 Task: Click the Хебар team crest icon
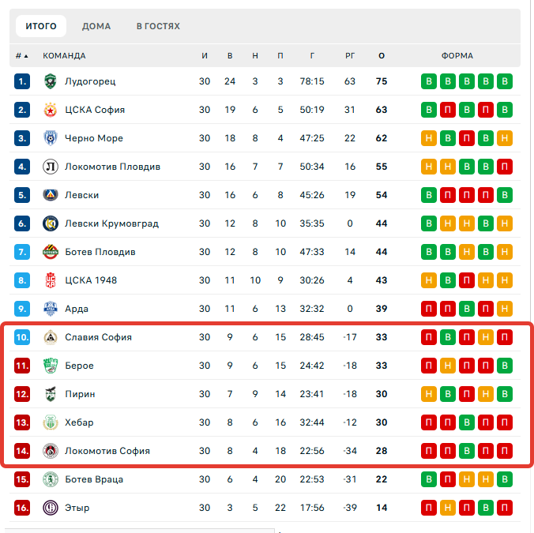click(50, 422)
